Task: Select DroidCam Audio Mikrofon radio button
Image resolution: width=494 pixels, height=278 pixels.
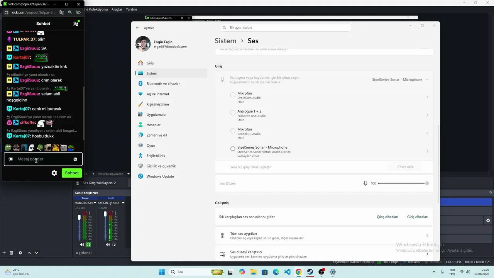Action: (233, 95)
